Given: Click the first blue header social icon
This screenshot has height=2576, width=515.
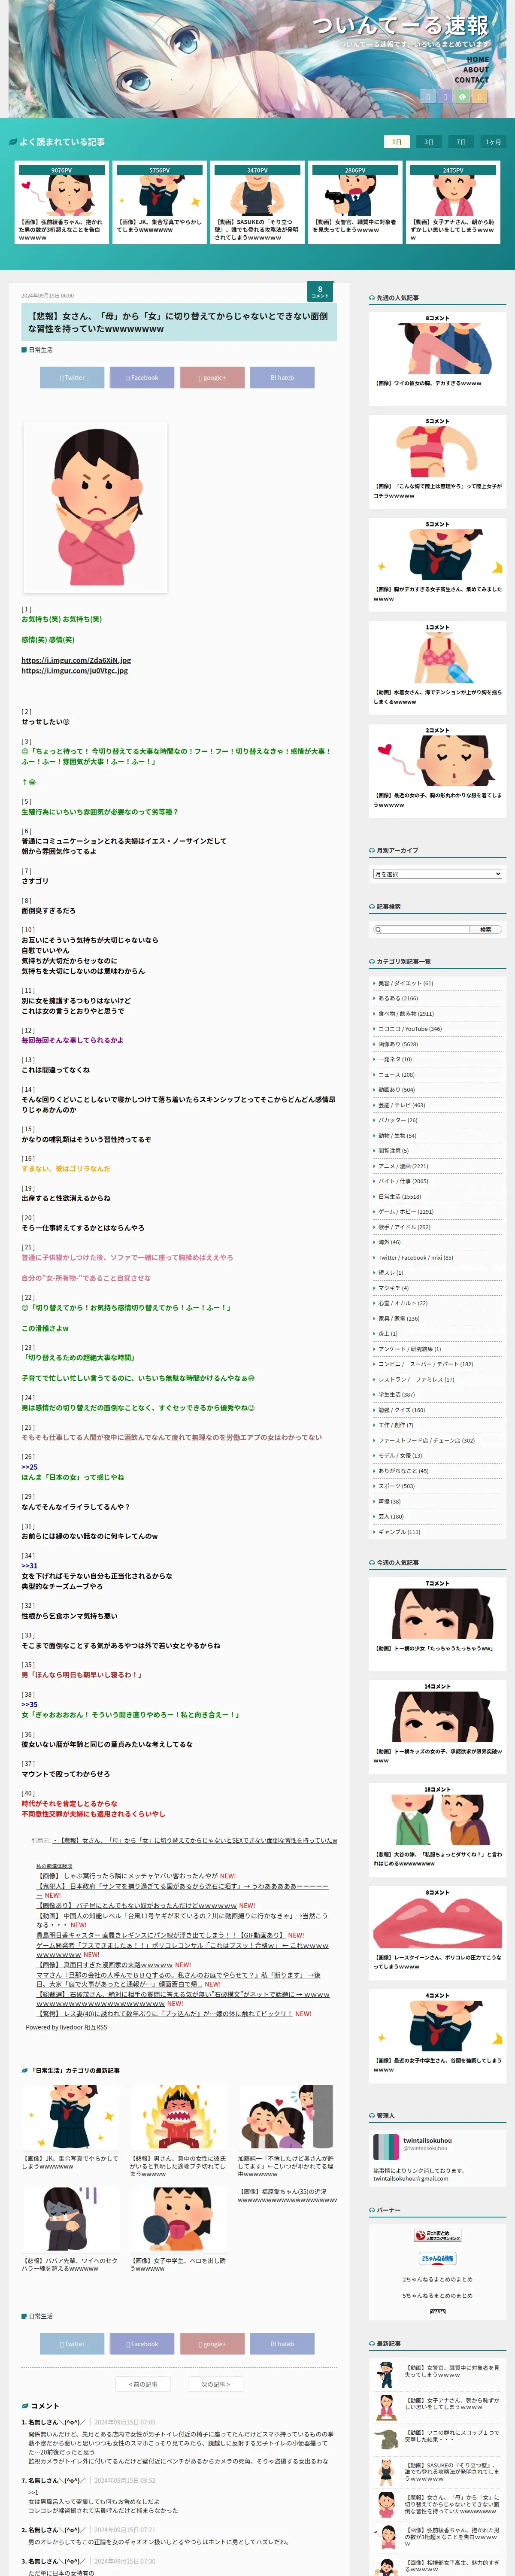Looking at the screenshot, I should pyautogui.click(x=428, y=97).
